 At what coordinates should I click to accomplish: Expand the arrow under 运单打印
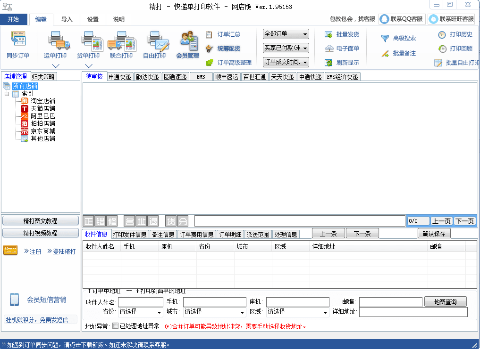pos(55,66)
